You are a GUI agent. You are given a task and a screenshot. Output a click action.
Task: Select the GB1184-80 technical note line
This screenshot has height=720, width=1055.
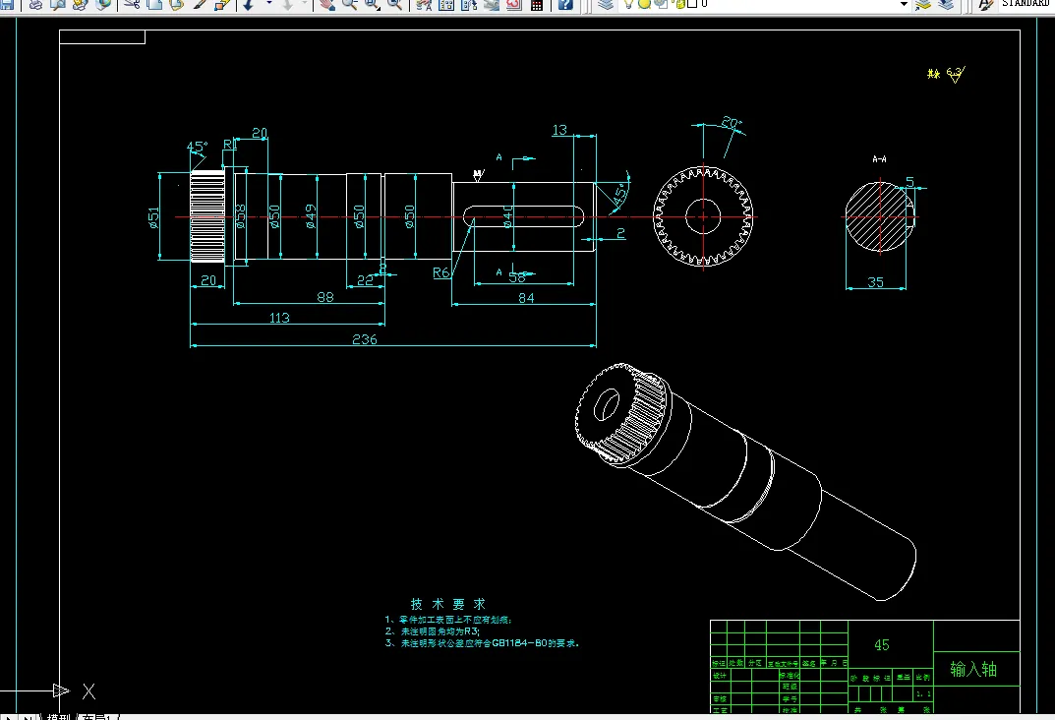pos(482,643)
